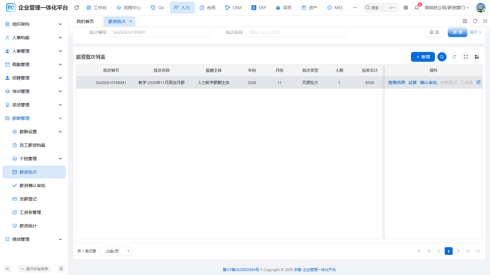
Task: Open 发薪登记 in the sidebar
Action: coord(34,199)
